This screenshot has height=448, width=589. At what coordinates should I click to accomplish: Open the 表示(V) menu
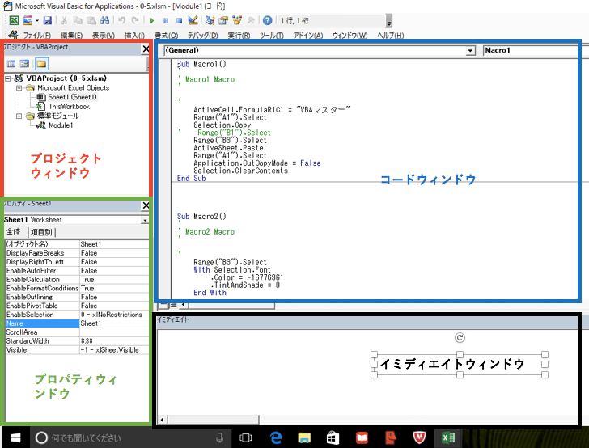point(104,36)
